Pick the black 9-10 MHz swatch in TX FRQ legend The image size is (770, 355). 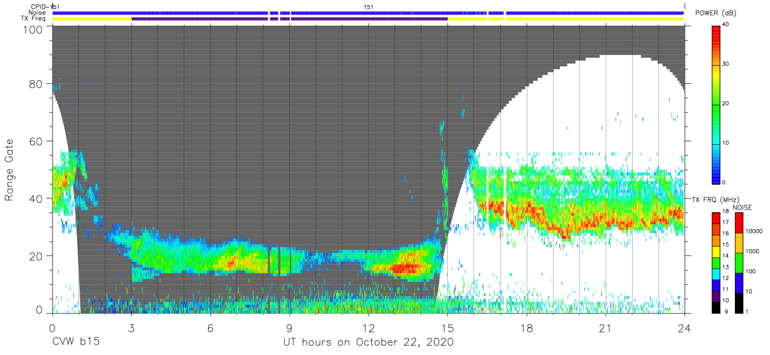tap(716, 307)
